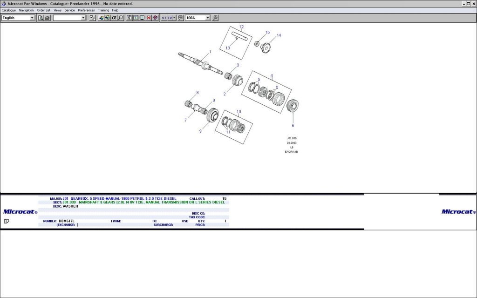This screenshot has width=477, height=298.
Task: Click the EACRIA1B illustration code
Action: coord(291,152)
